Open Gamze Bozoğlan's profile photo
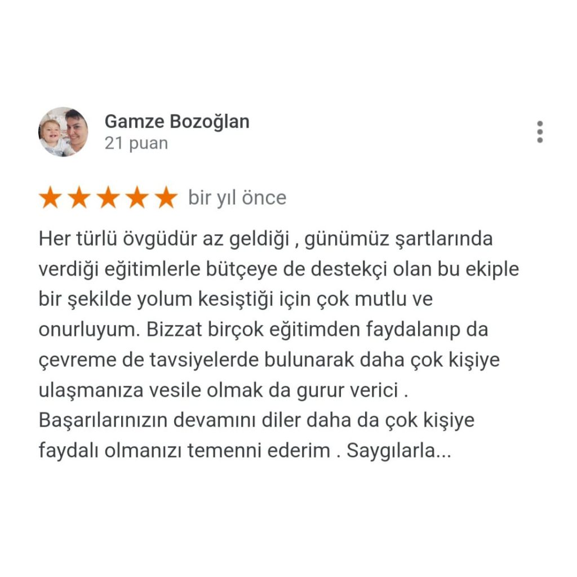577x577 pixels. 63,132
